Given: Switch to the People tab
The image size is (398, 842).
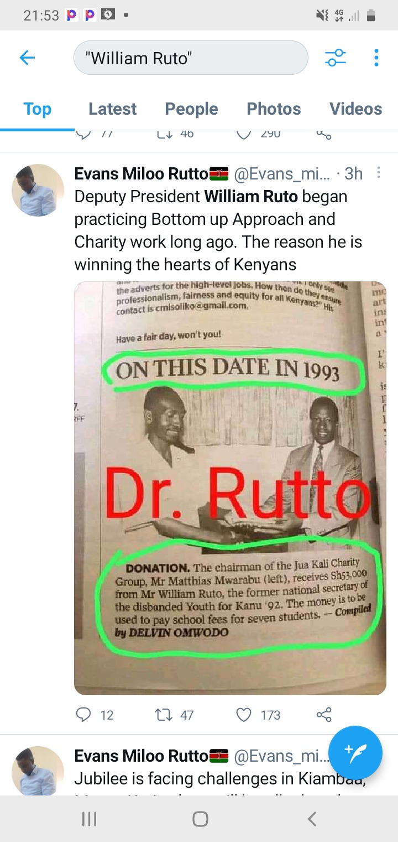Looking at the screenshot, I should pyautogui.click(x=191, y=109).
